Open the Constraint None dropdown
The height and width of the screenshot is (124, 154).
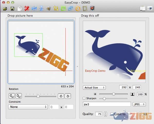(x=28, y=107)
